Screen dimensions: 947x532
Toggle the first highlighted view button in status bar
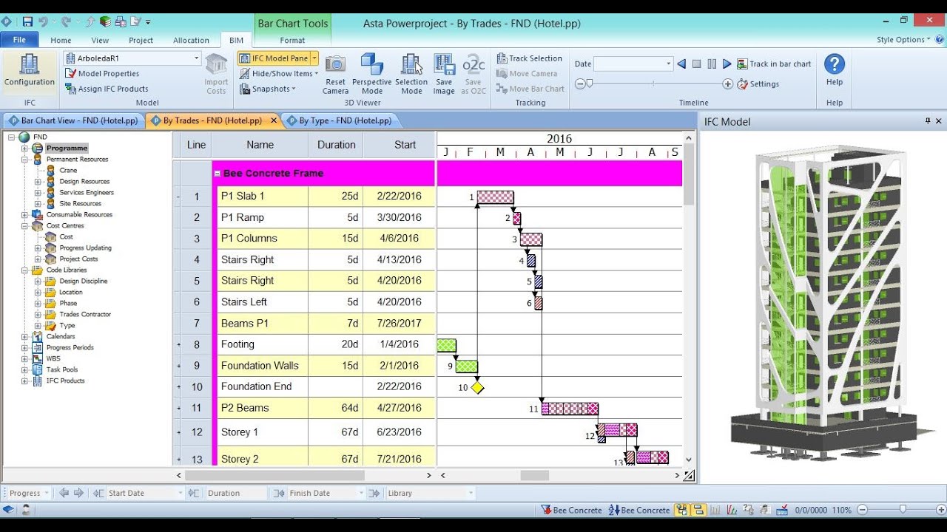681,510
